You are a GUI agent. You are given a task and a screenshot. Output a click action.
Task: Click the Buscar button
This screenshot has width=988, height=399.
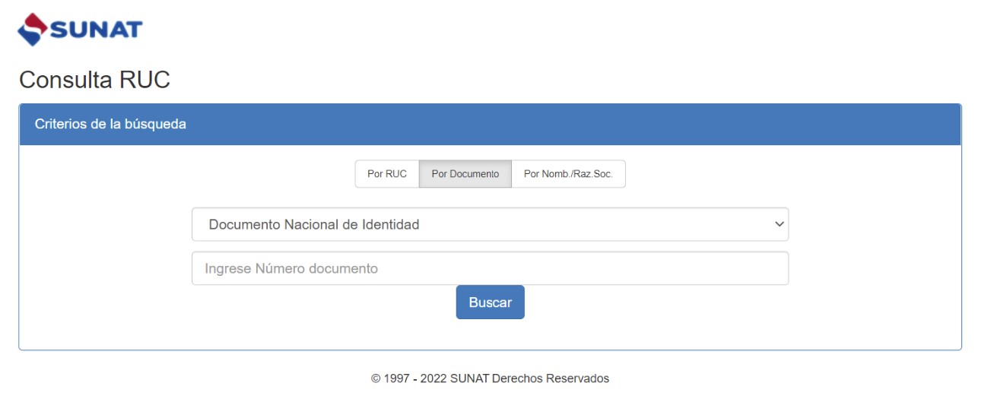(x=490, y=302)
